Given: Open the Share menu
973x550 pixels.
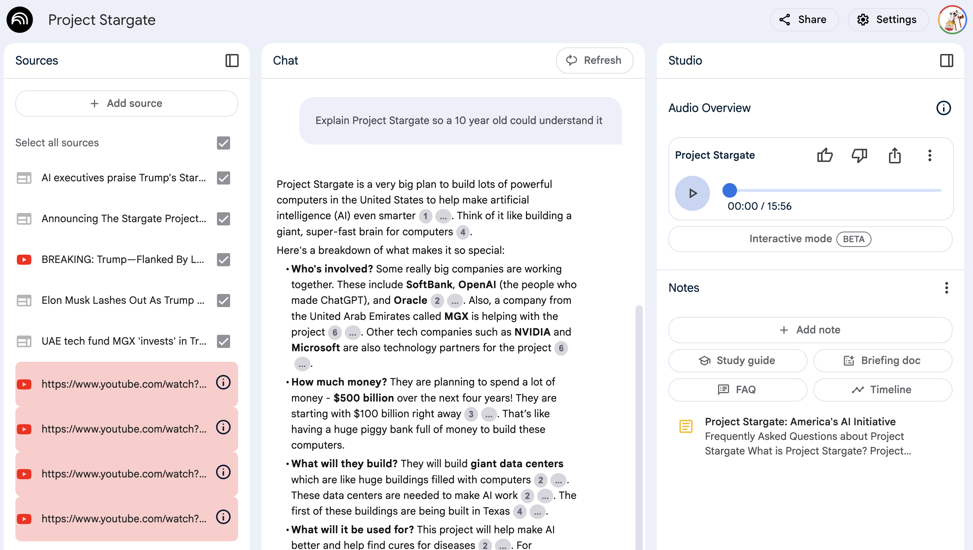Looking at the screenshot, I should click(x=804, y=20).
